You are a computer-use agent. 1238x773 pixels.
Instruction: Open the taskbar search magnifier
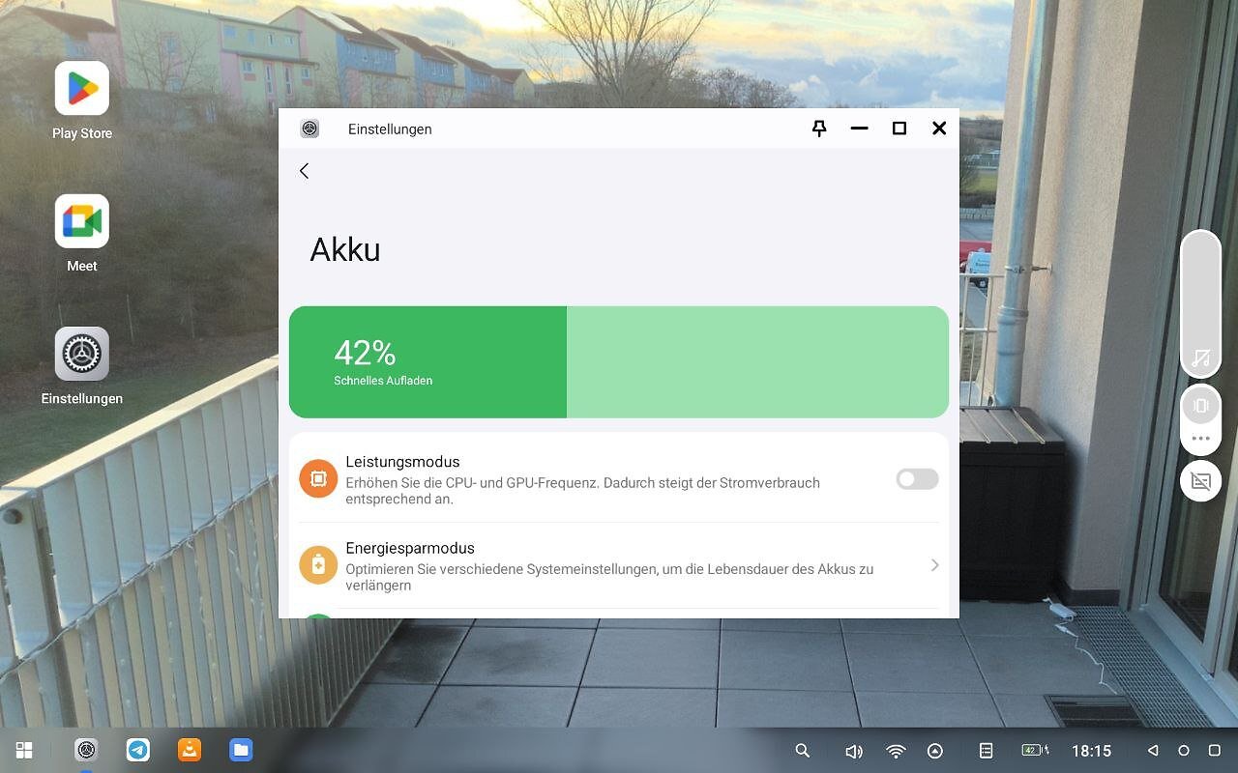802,751
